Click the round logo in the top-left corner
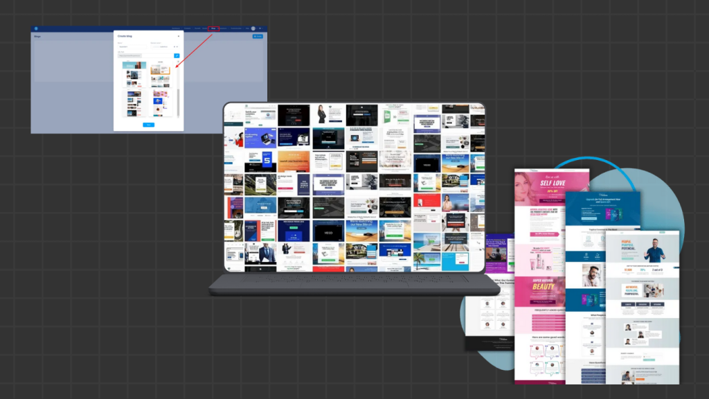 click(36, 28)
